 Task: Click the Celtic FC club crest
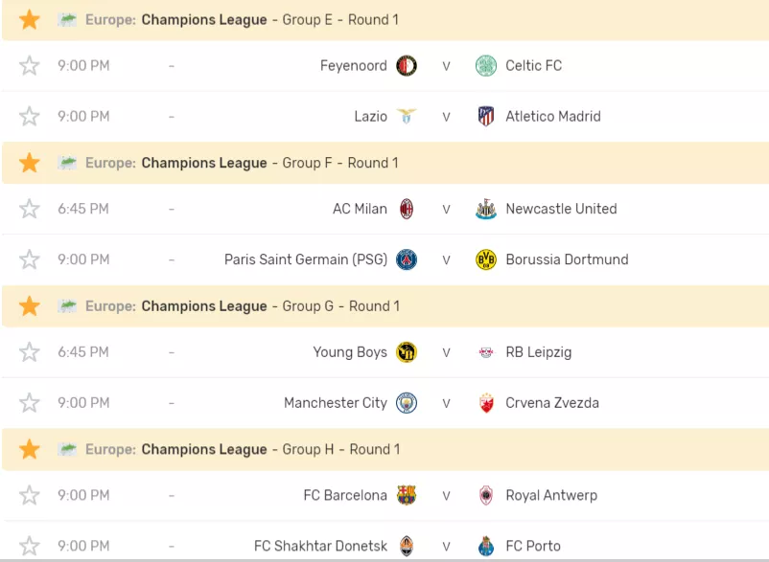tap(486, 66)
